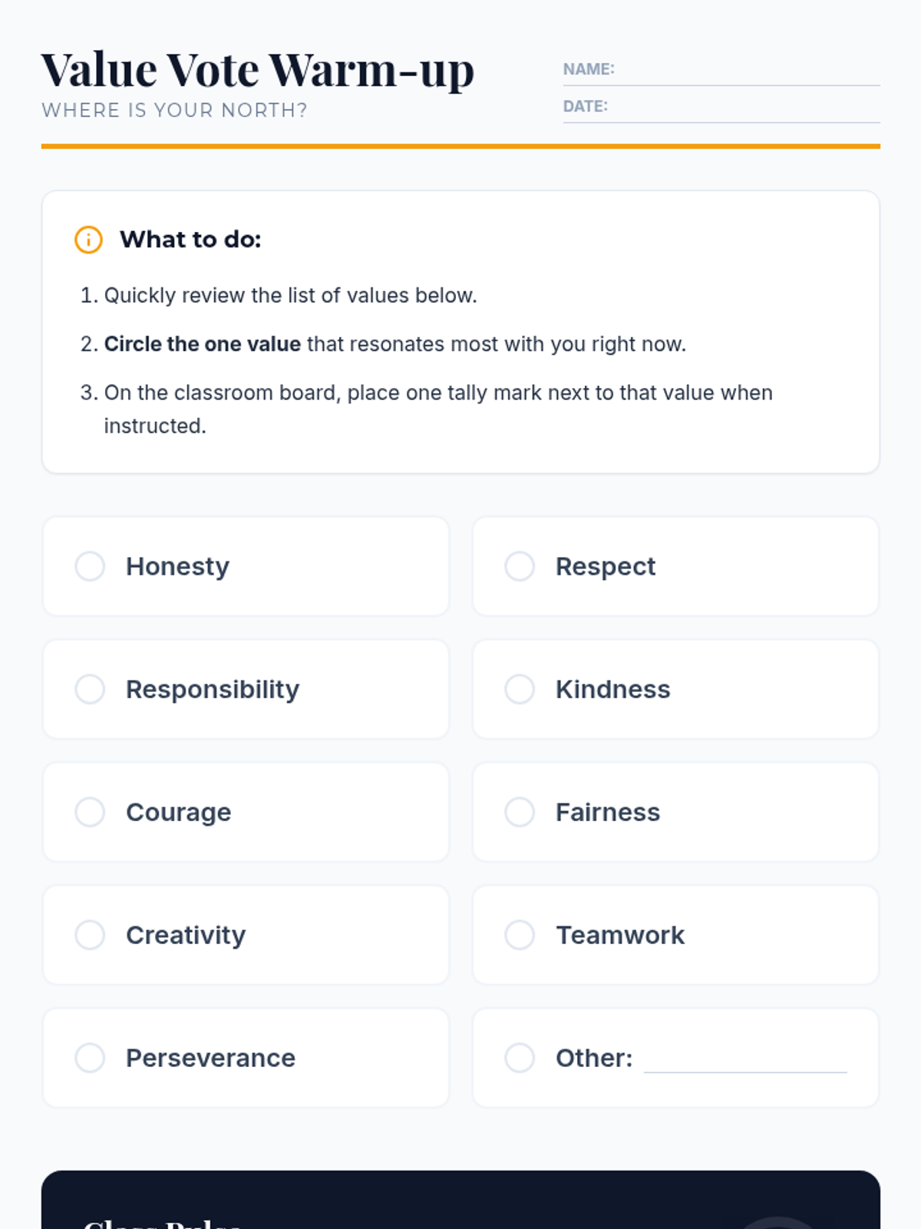Click the Kindness card label
The height and width of the screenshot is (1229, 921).
coord(612,689)
